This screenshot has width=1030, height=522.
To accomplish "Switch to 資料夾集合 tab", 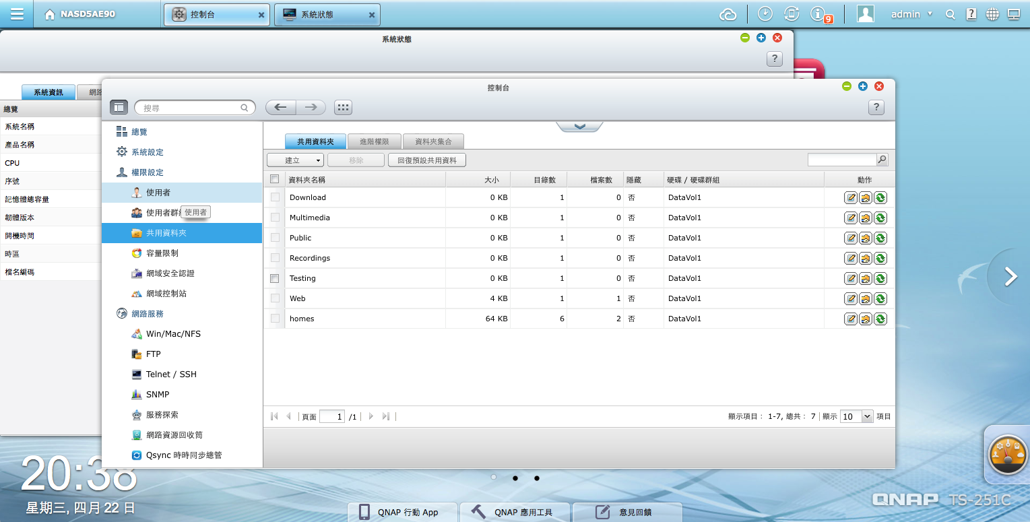I will coord(433,141).
